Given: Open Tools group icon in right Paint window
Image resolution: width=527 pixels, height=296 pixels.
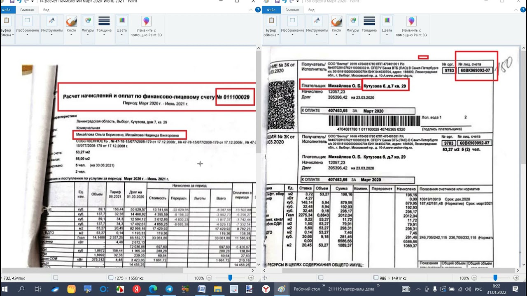Looking at the screenshot, I should coord(317,21).
